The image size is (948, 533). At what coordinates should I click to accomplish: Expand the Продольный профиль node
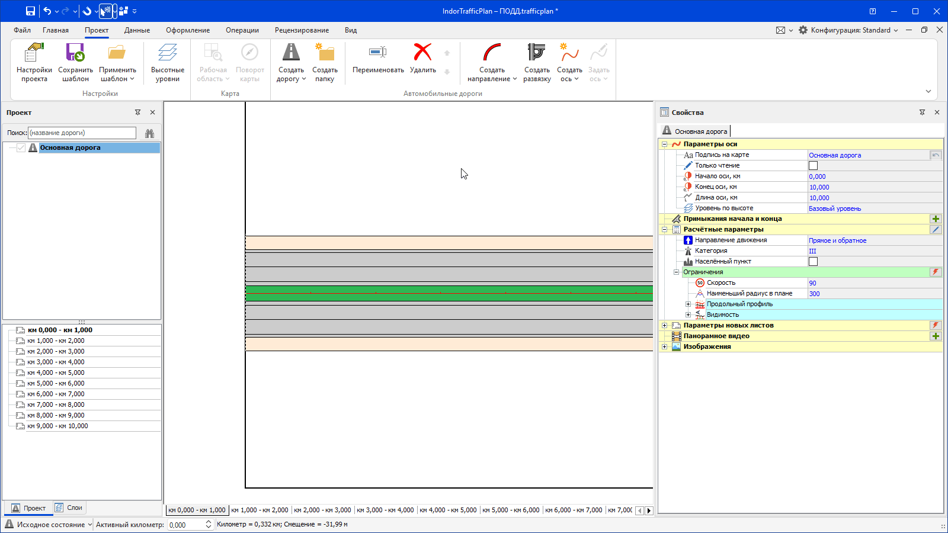[688, 304]
